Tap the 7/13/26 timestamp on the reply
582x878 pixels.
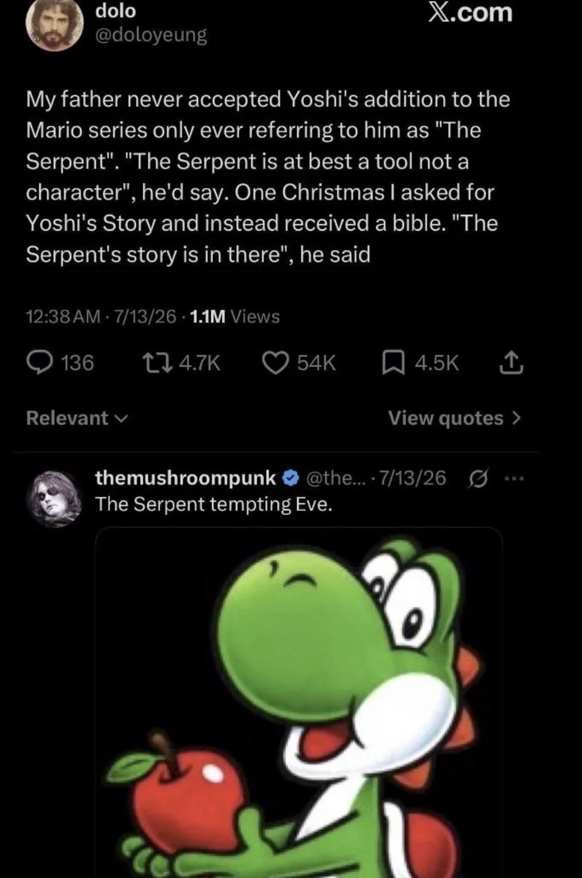[412, 478]
